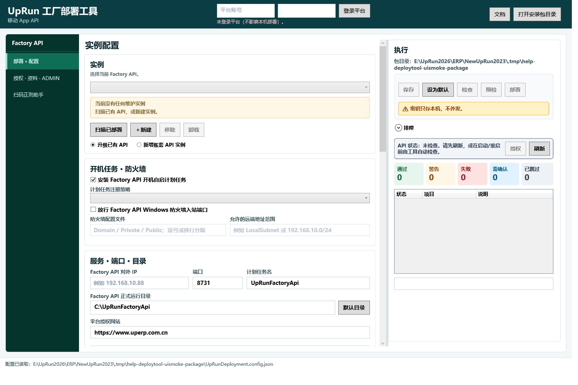The width and height of the screenshot is (578, 385).
Task: Click the 状态 column header in results table
Action: (x=408, y=194)
